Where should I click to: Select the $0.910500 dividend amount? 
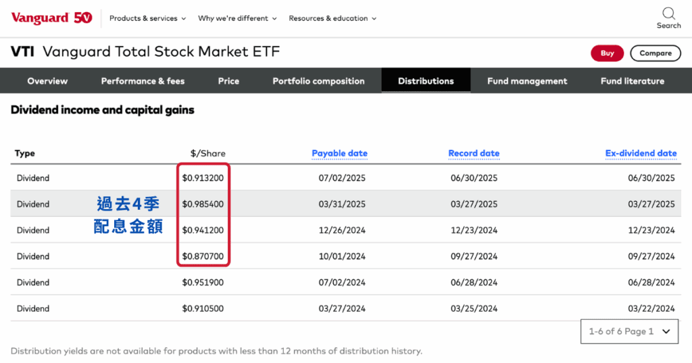tap(203, 308)
